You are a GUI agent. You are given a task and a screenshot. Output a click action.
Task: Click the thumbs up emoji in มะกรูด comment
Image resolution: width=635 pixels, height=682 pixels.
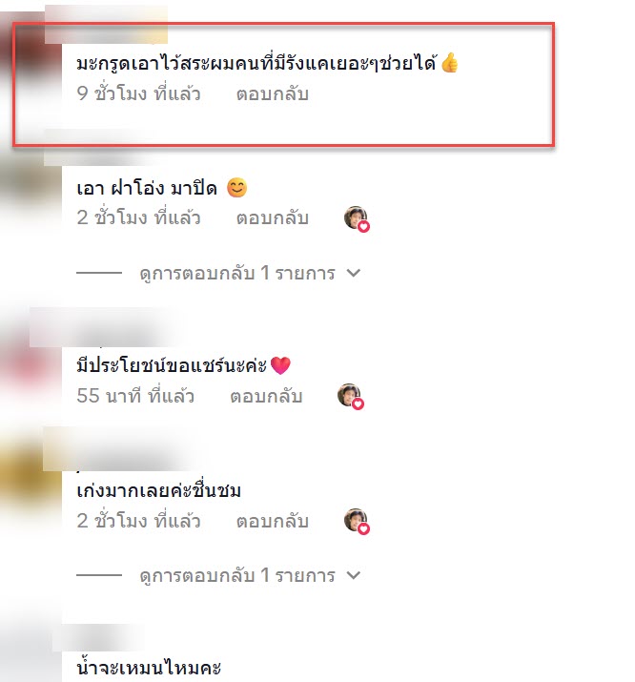coord(449,63)
